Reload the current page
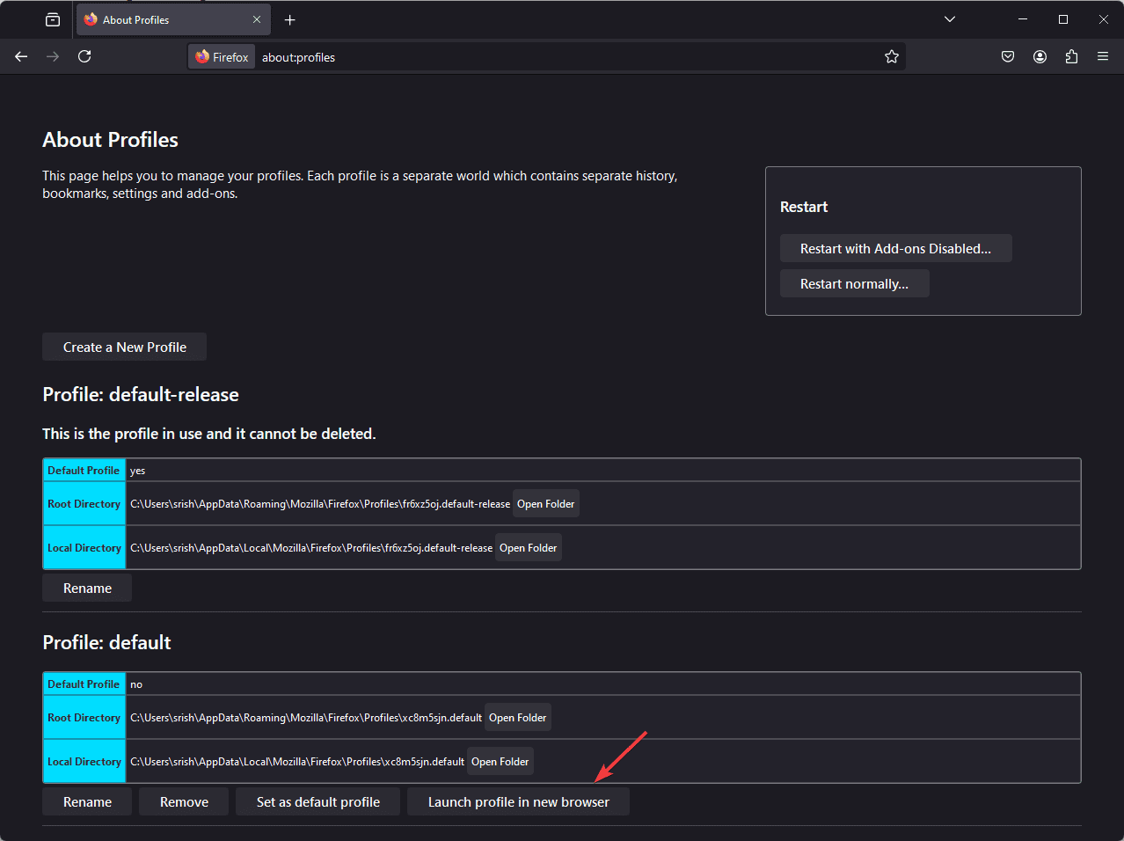This screenshot has height=841, width=1124. [x=84, y=57]
